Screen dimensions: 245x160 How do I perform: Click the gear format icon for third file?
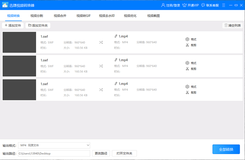[x=187, y=87]
